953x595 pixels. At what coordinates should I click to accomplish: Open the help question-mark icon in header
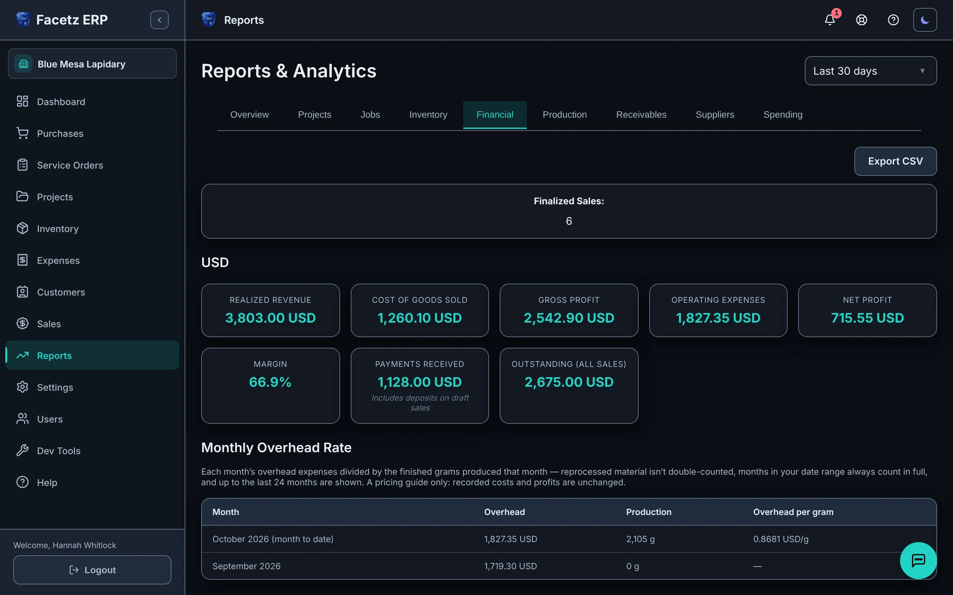pos(893,20)
